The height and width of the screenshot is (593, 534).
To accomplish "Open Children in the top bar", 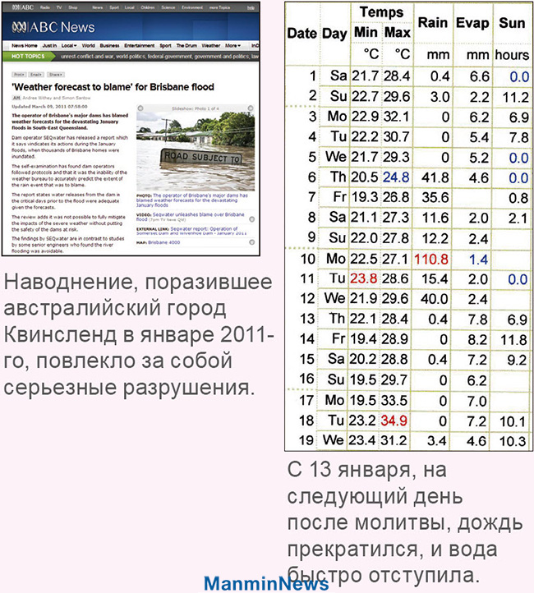I will pos(148,7).
